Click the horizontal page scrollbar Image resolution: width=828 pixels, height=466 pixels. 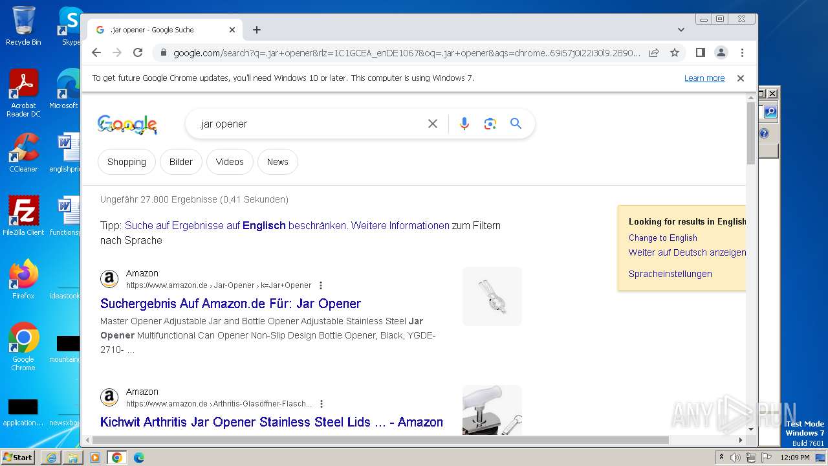click(x=382, y=440)
